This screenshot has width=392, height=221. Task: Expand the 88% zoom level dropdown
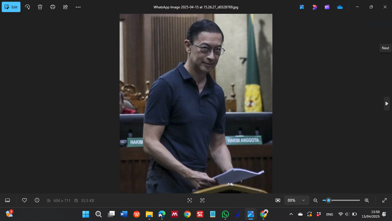click(297, 200)
